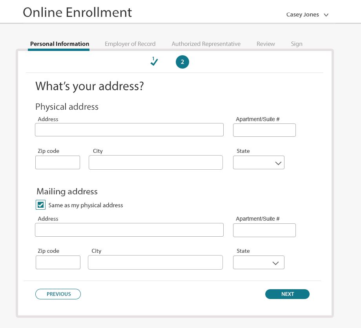Click the mailing address Zip code field
Screen dimensions: 361x328
click(x=58, y=262)
